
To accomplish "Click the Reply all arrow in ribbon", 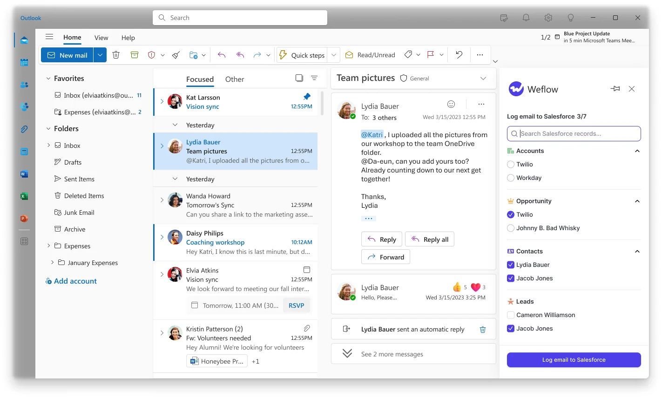I will click(x=240, y=55).
